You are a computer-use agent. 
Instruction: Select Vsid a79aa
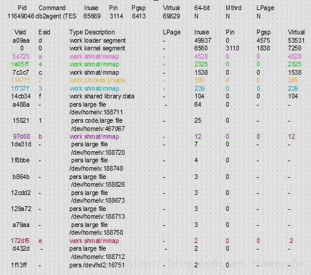21,225
